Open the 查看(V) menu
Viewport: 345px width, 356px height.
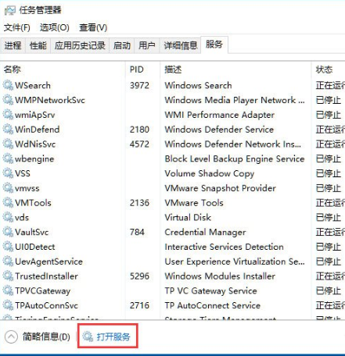93,27
